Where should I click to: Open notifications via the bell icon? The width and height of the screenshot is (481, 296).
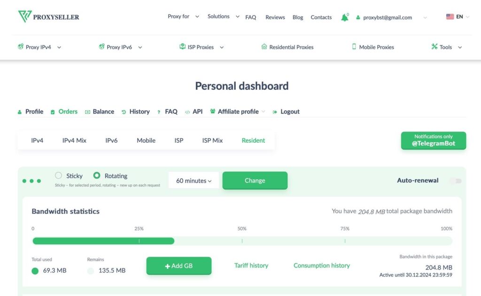point(345,17)
